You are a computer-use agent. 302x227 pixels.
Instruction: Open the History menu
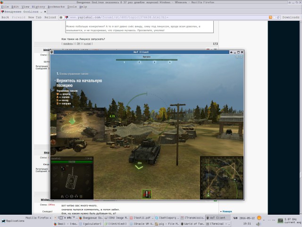pyautogui.click(x=38, y=7)
